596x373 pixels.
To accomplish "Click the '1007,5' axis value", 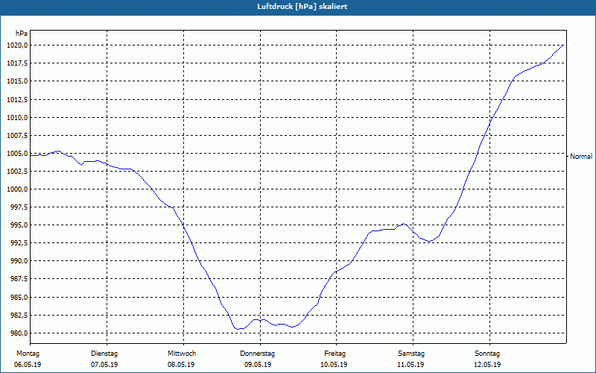I will pos(17,135).
